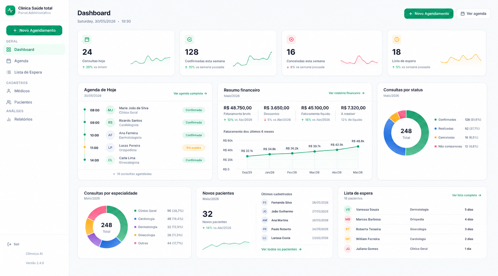This screenshot has height=276, width=498.
Task: Click the AM avatar for Ana Martins
Action: (x=265, y=220)
